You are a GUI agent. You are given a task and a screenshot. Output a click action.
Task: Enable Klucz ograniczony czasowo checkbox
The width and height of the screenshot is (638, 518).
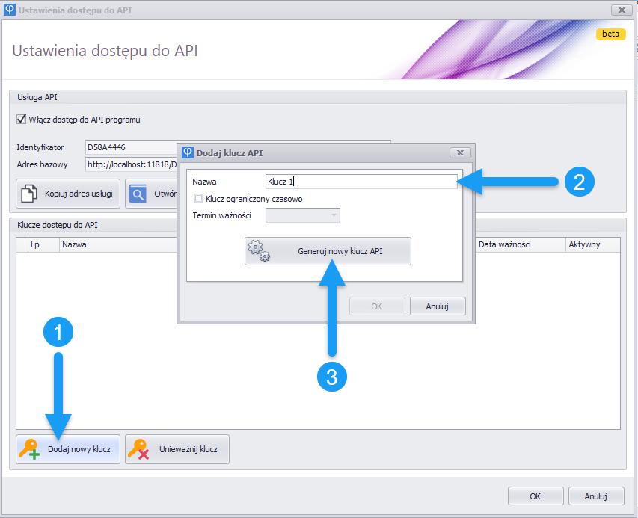tap(198, 199)
